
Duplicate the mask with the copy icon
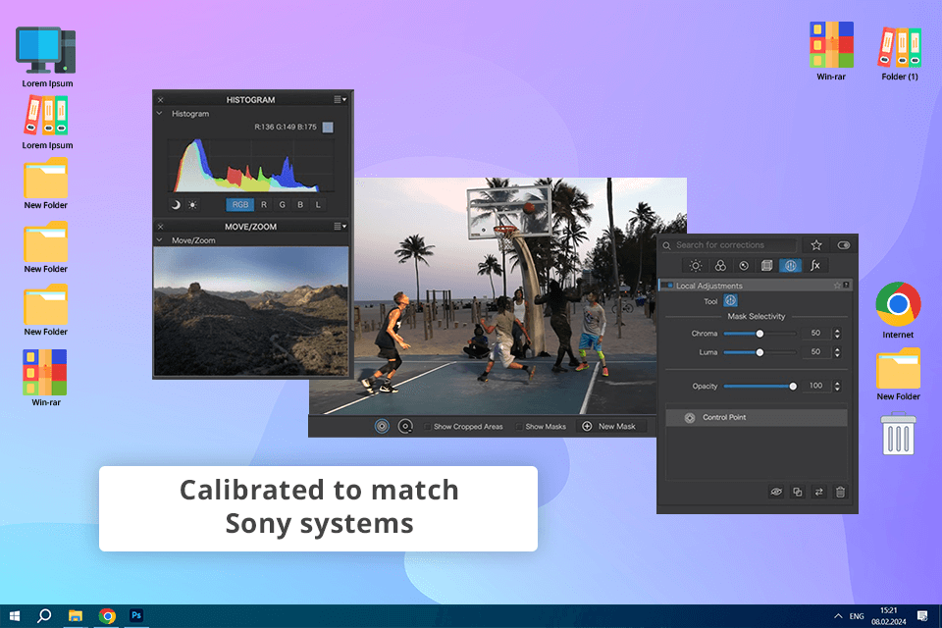point(797,493)
